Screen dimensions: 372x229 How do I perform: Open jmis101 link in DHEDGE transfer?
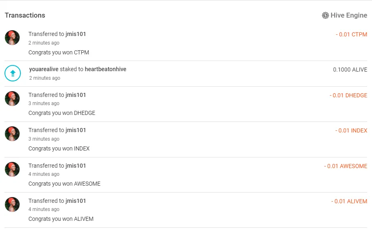[x=76, y=95]
